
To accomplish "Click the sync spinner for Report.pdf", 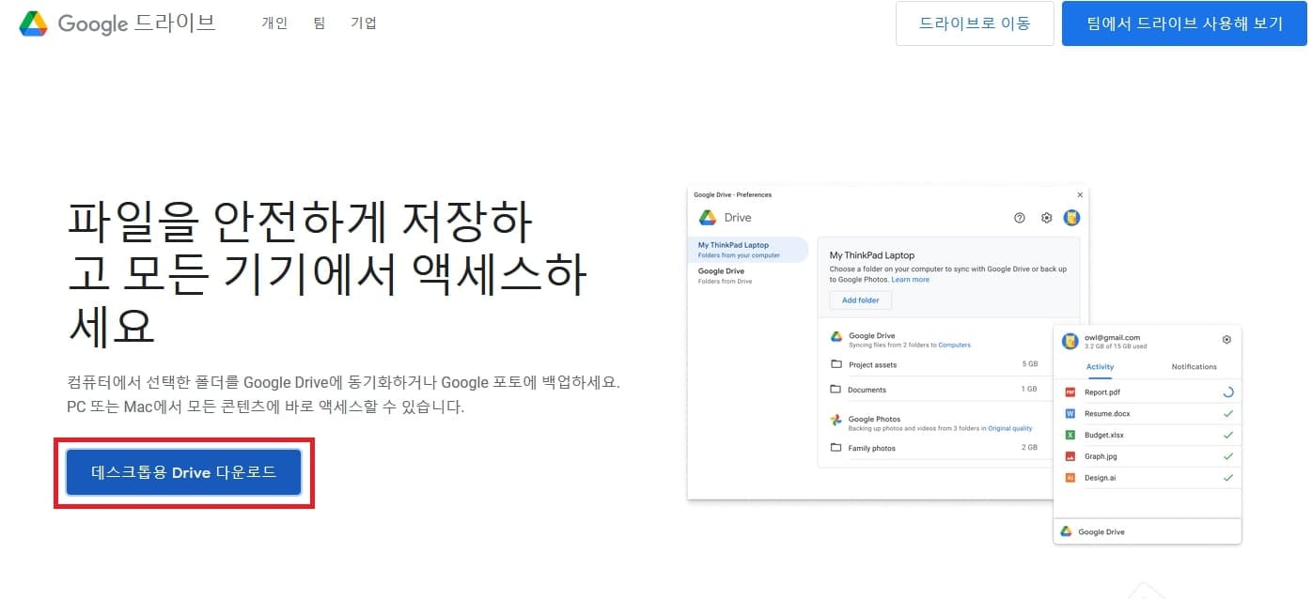I will point(1228,392).
